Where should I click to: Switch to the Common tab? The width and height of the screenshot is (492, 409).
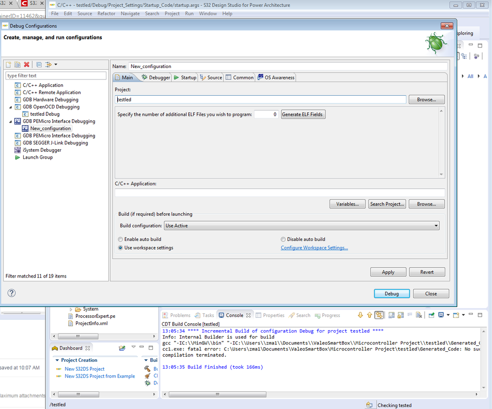240,77
